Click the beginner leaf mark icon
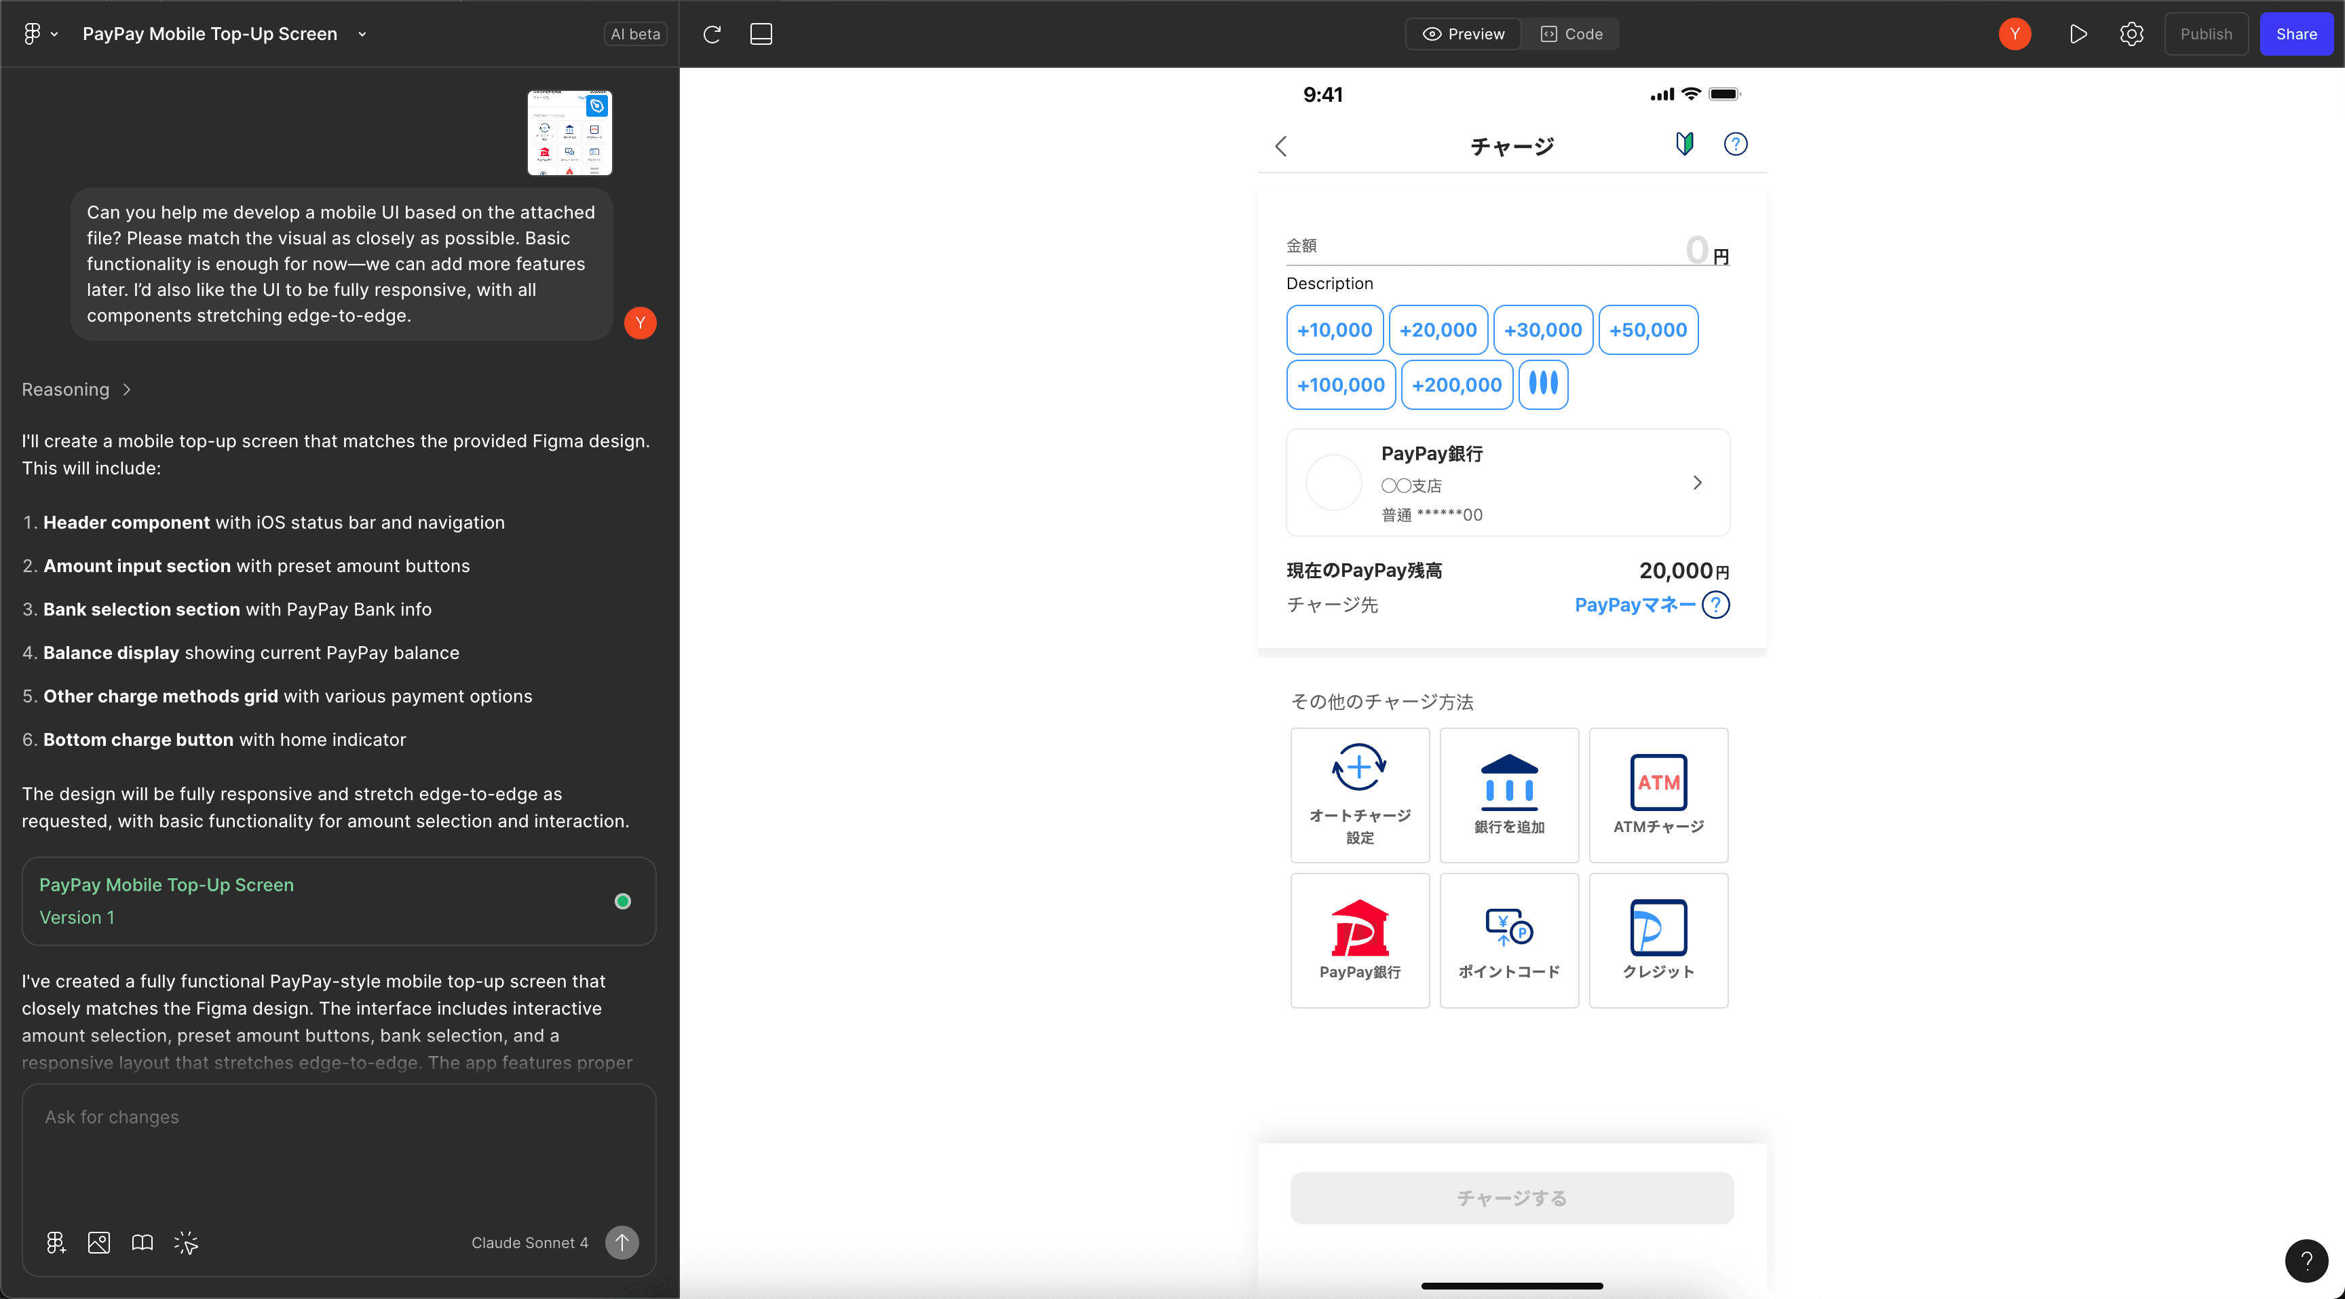The image size is (2345, 1299). coord(1685,144)
